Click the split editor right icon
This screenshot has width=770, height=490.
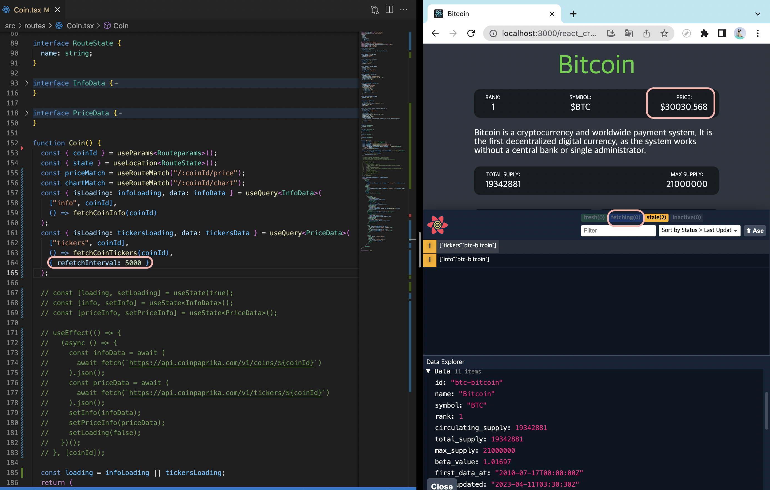[389, 10]
